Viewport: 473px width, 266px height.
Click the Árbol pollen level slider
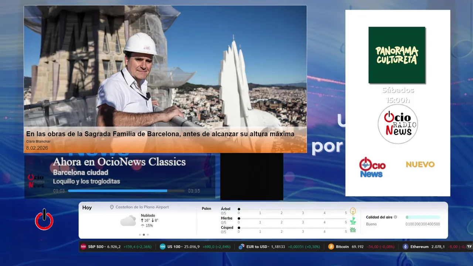pyautogui.click(x=292, y=209)
